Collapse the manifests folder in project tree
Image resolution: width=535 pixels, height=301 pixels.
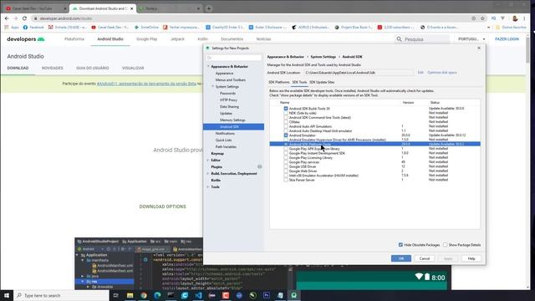[83, 260]
